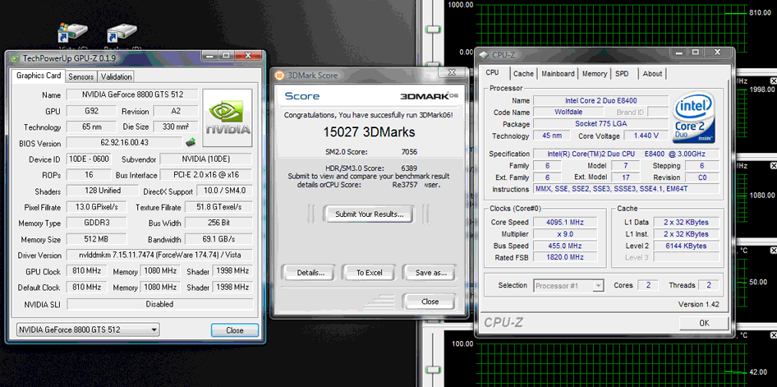This screenshot has height=387, width=777.
Task: Open the SPD tab in CPU-Z
Action: click(x=622, y=74)
